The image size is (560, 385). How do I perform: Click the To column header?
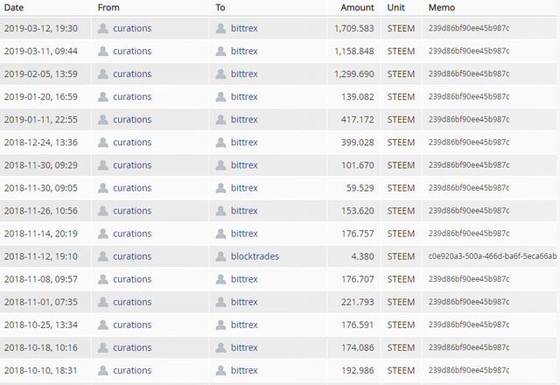pyautogui.click(x=220, y=8)
